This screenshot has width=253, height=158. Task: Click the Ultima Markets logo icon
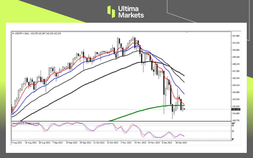pos(111,11)
